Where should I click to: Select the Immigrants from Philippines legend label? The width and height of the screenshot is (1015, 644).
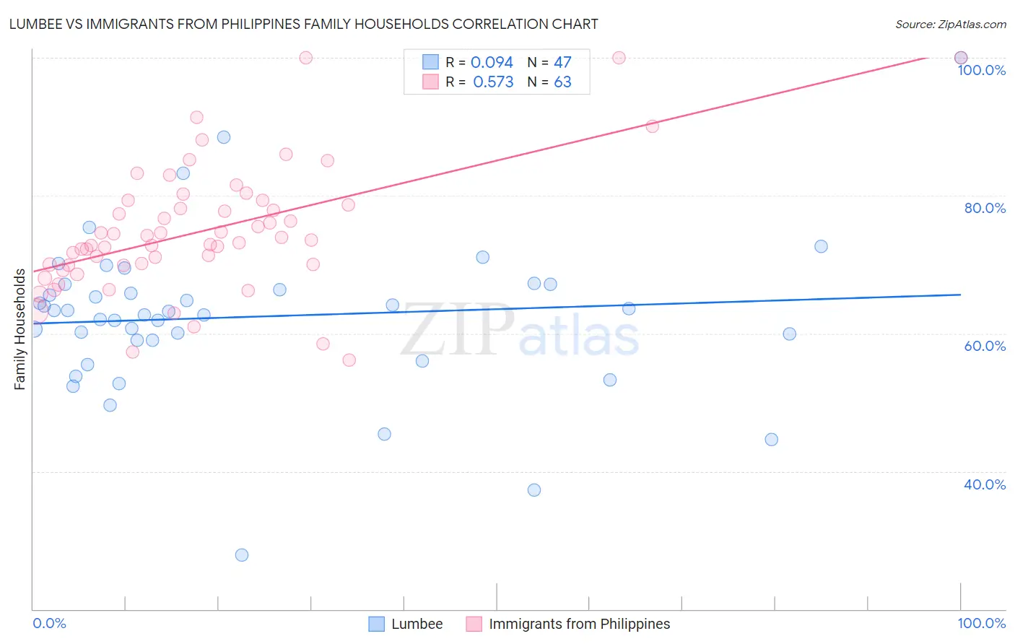pyautogui.click(x=579, y=624)
